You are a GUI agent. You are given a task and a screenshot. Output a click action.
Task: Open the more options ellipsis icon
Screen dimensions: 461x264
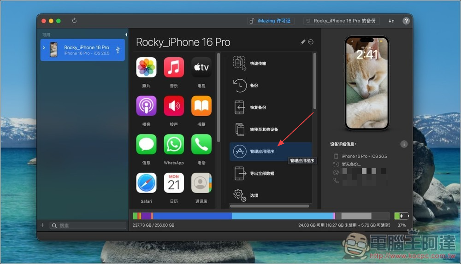click(311, 42)
